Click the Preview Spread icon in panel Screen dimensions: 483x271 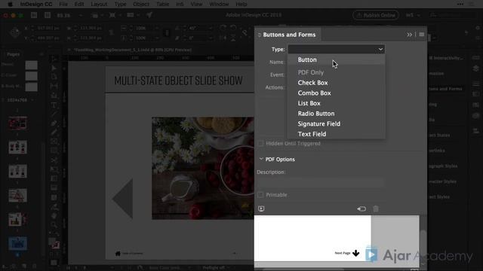[261, 209]
